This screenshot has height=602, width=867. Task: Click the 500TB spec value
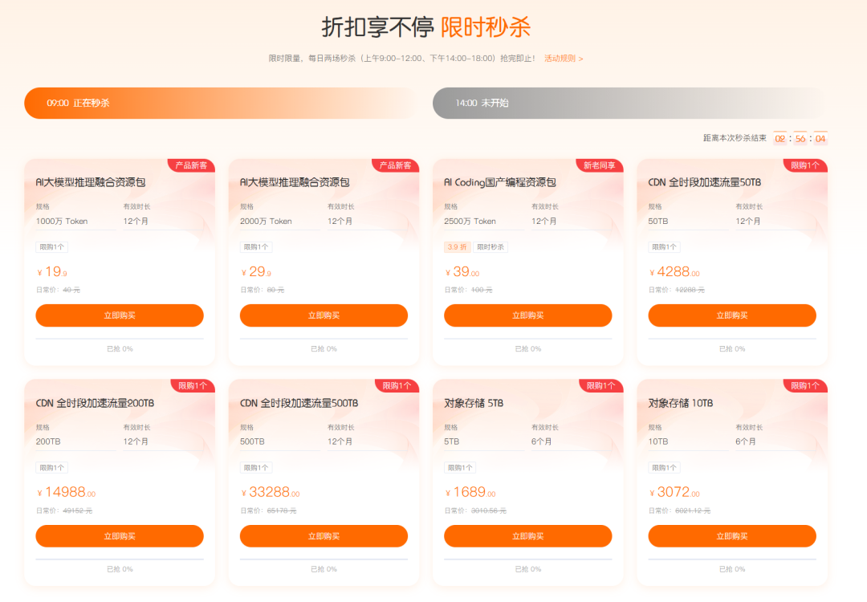coord(252,441)
